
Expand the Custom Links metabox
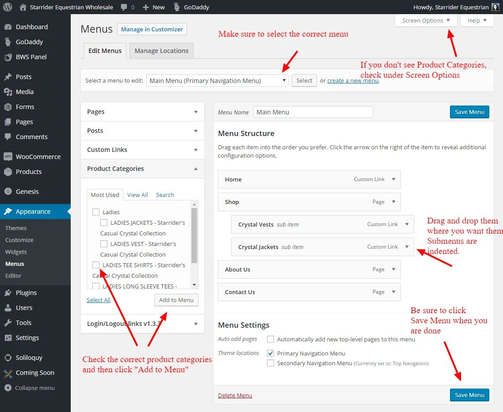(x=196, y=150)
